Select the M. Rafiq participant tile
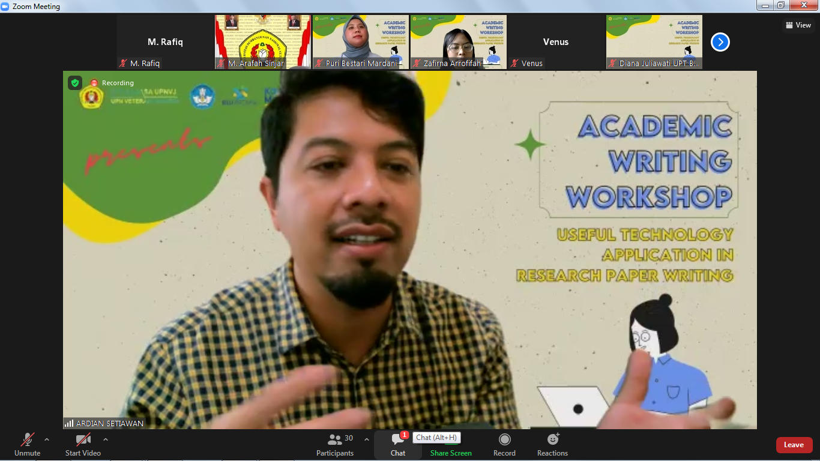820x461 pixels. click(x=165, y=42)
